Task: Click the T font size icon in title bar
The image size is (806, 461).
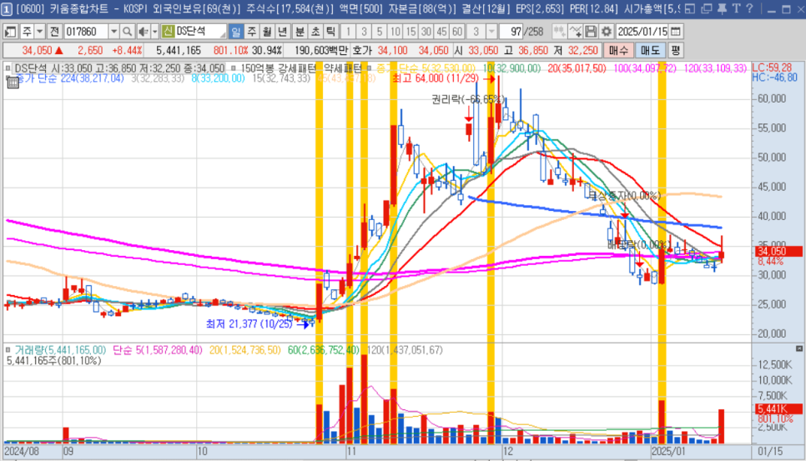Action: [x=736, y=8]
